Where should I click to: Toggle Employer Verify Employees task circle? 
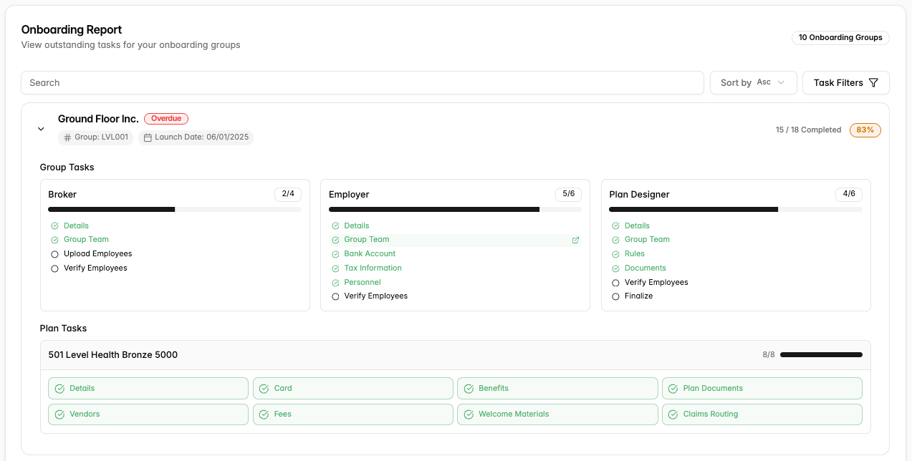[335, 296]
